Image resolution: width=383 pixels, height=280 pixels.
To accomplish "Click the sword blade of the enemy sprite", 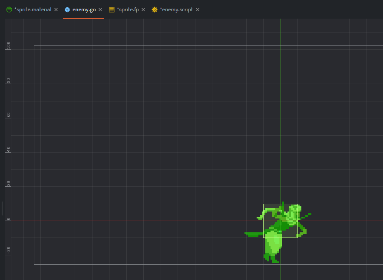I will 254,234.
